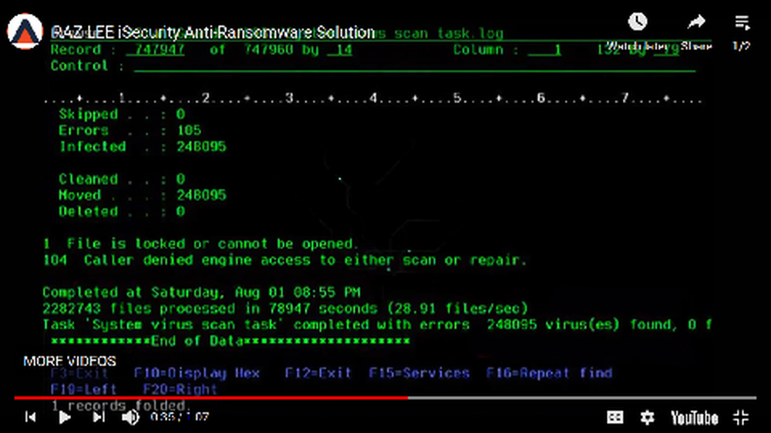Mute the video volume
This screenshot has height=433, width=771.
coord(130,418)
